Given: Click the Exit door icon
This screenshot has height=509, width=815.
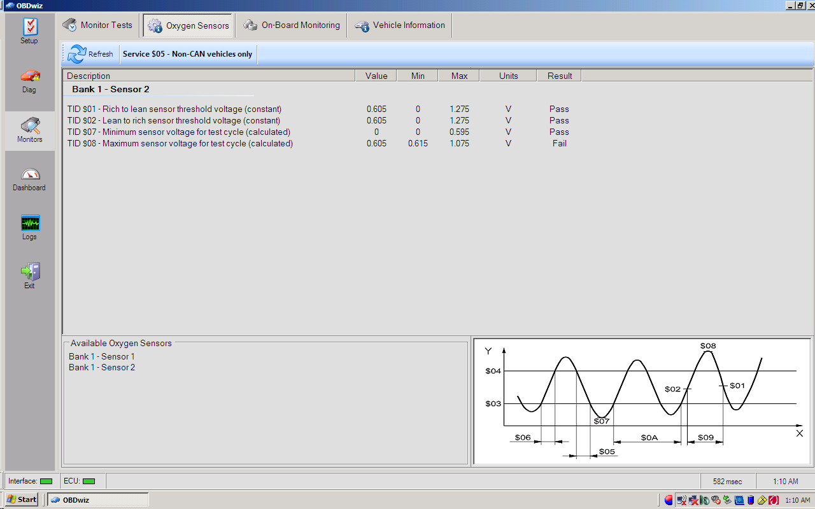Looking at the screenshot, I should coord(29,272).
